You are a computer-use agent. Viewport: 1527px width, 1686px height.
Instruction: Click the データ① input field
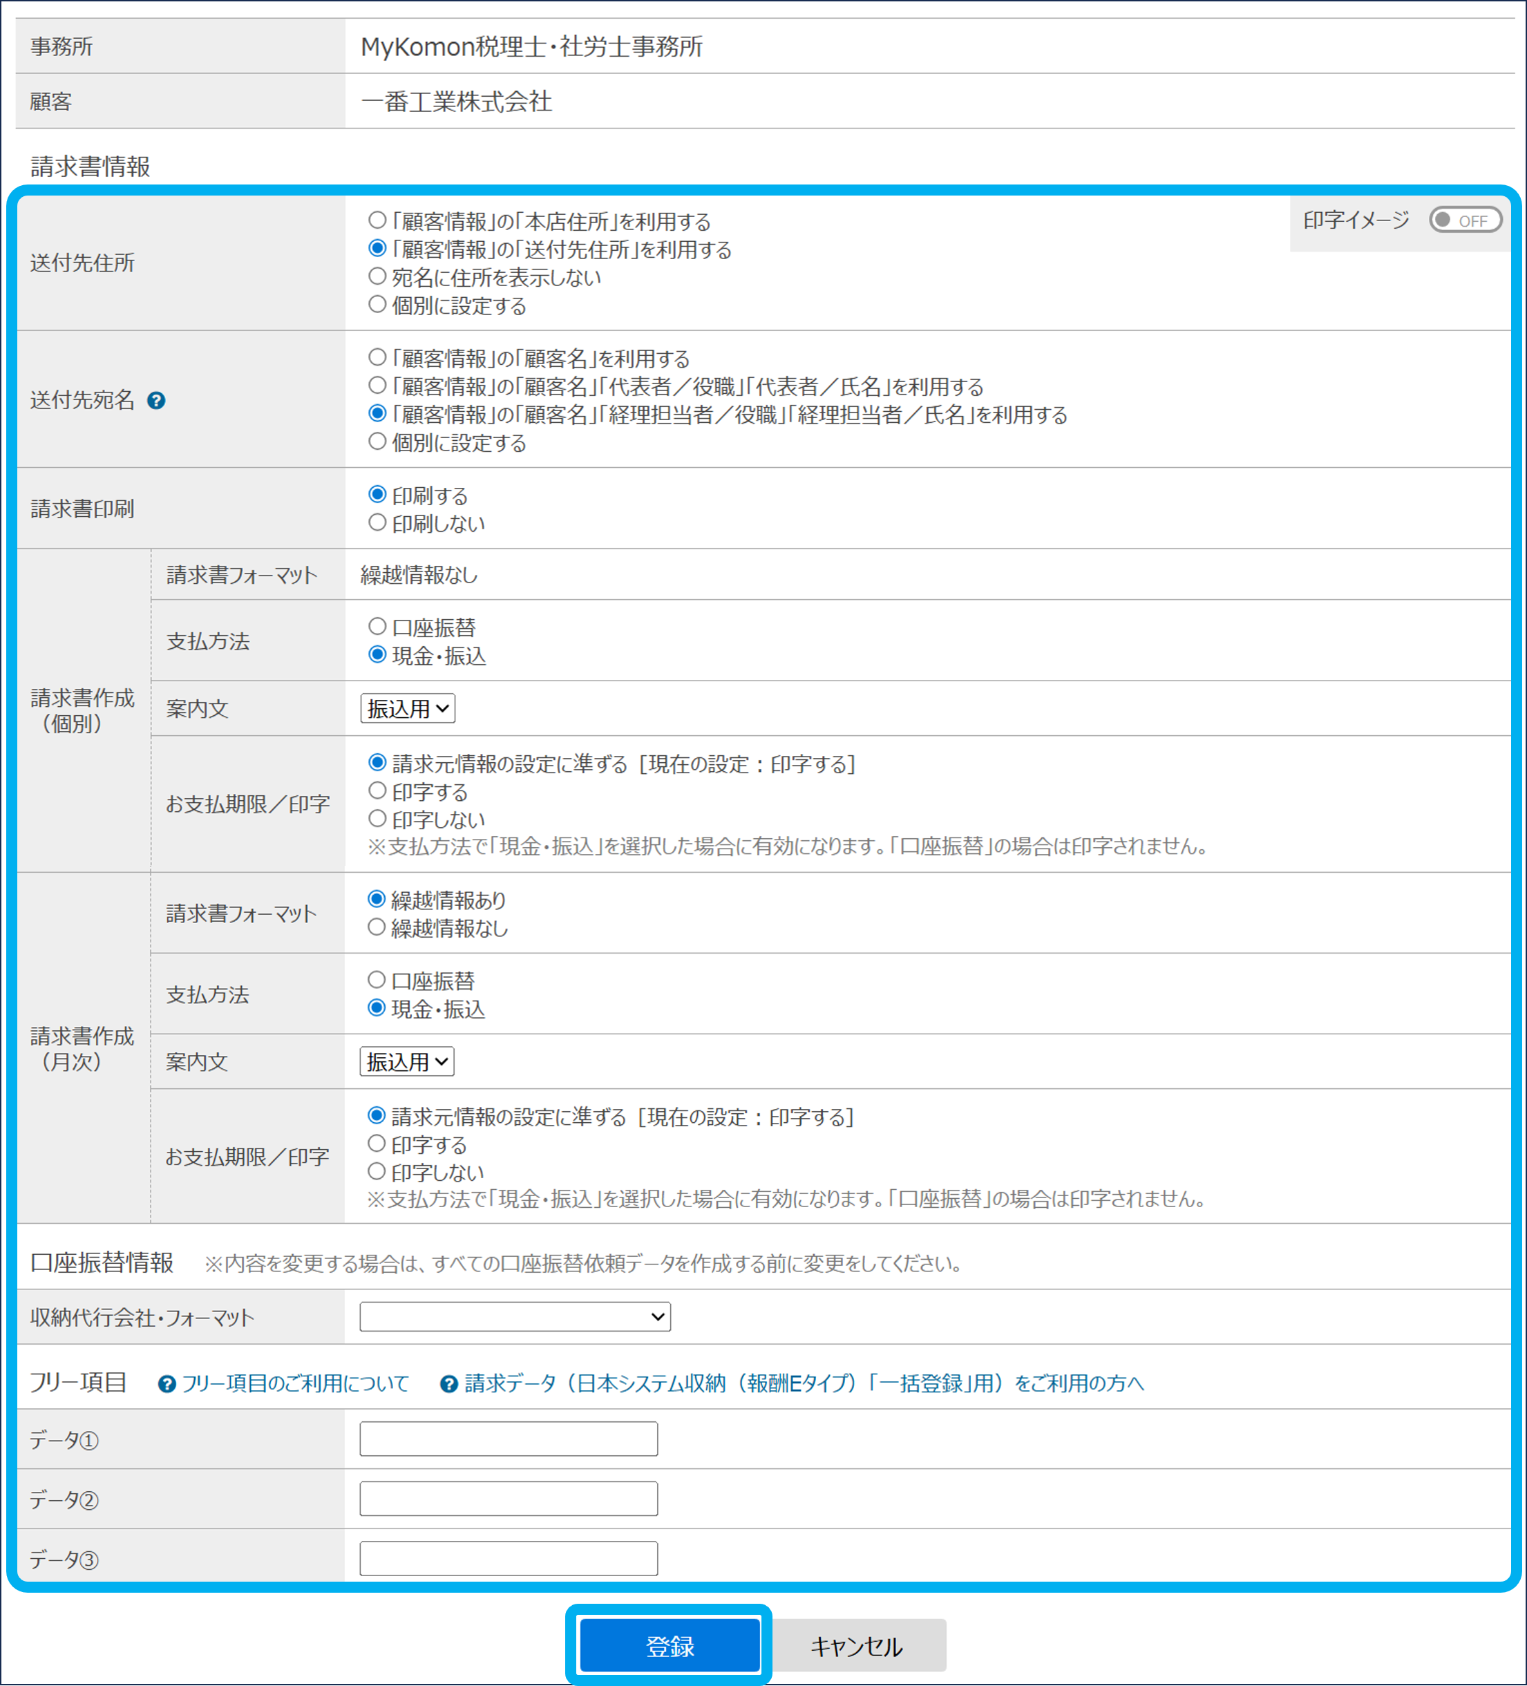pyautogui.click(x=509, y=1439)
